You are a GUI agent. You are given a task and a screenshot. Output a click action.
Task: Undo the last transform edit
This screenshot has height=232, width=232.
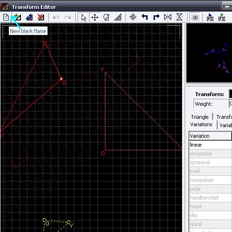point(56,17)
